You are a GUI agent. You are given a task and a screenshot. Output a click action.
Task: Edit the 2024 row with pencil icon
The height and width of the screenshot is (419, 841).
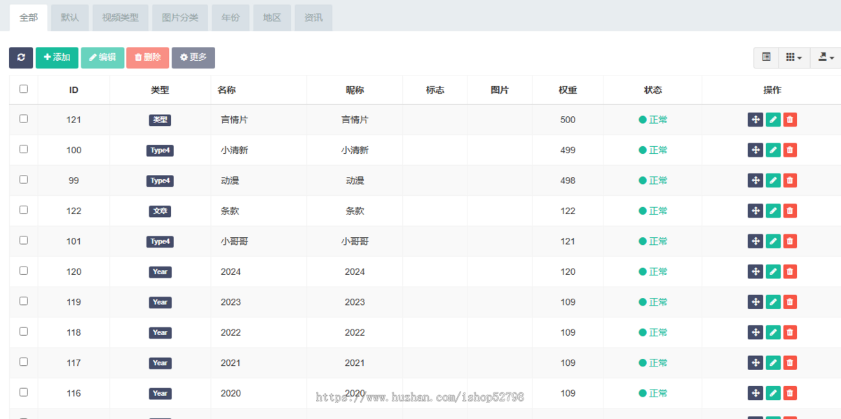[x=773, y=271]
